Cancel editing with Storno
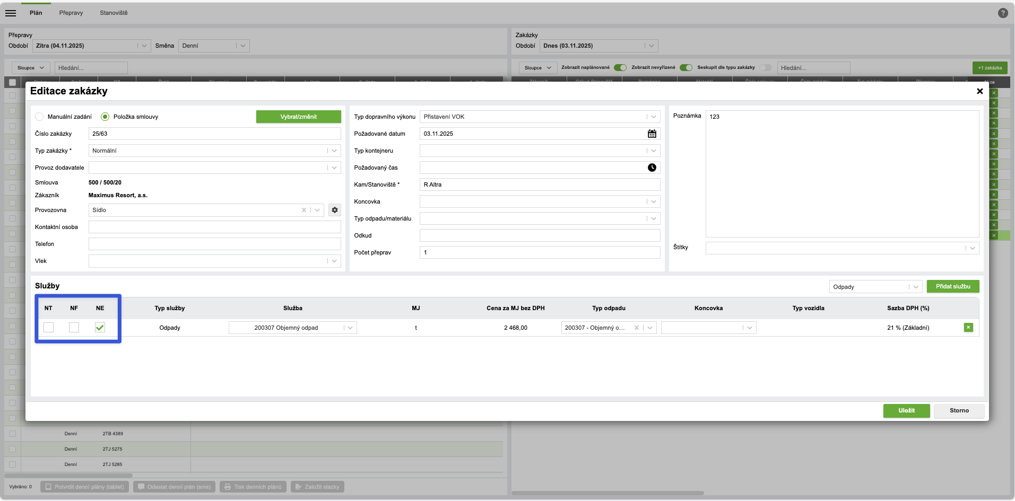 pos(959,411)
